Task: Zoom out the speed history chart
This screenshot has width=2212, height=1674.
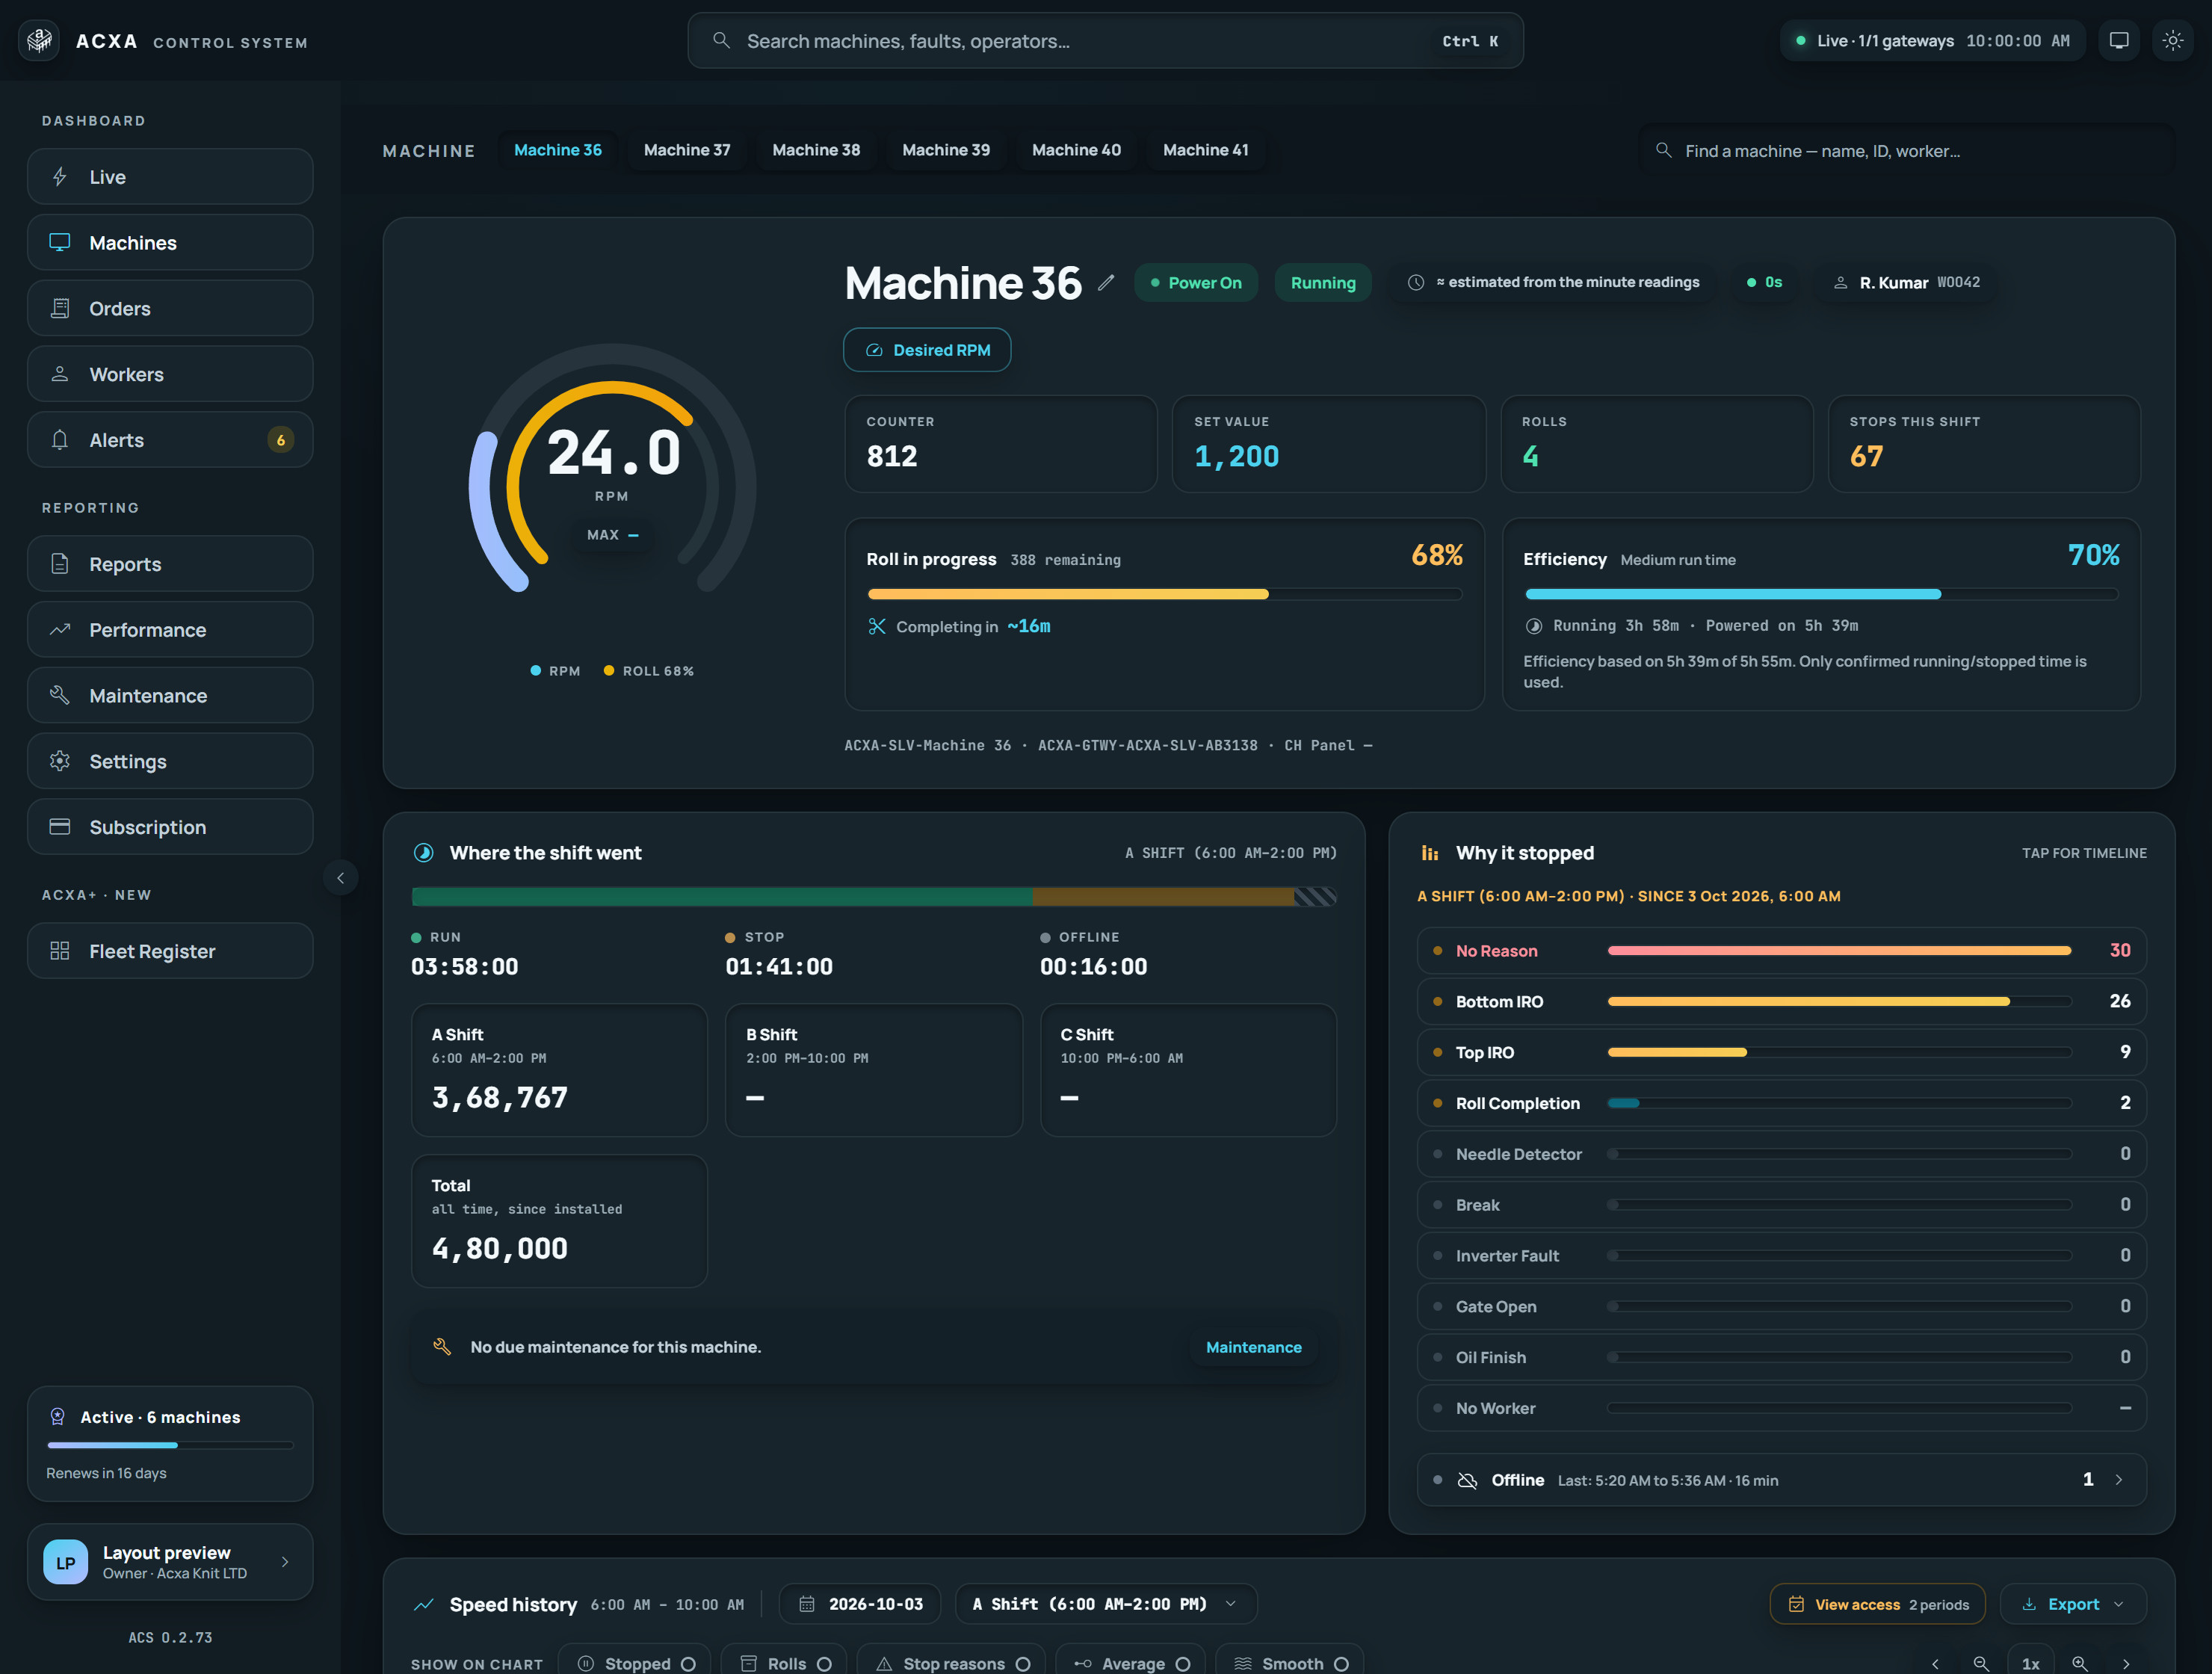Action: point(1981,1663)
